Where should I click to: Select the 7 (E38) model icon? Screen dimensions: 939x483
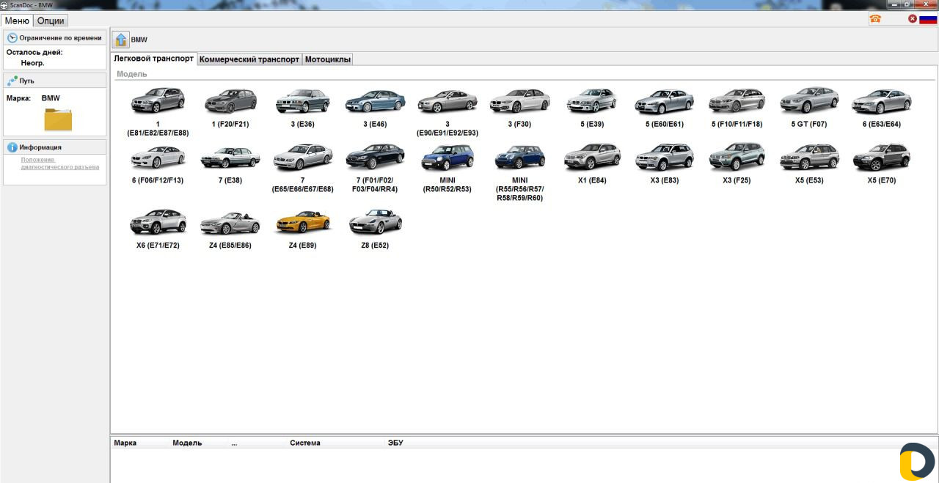coord(230,158)
